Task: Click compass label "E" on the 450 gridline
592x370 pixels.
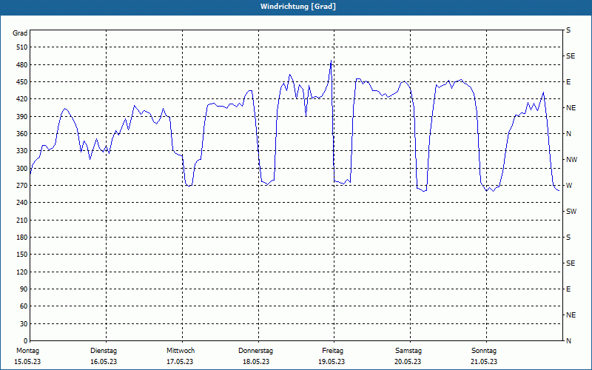Action: click(x=568, y=82)
